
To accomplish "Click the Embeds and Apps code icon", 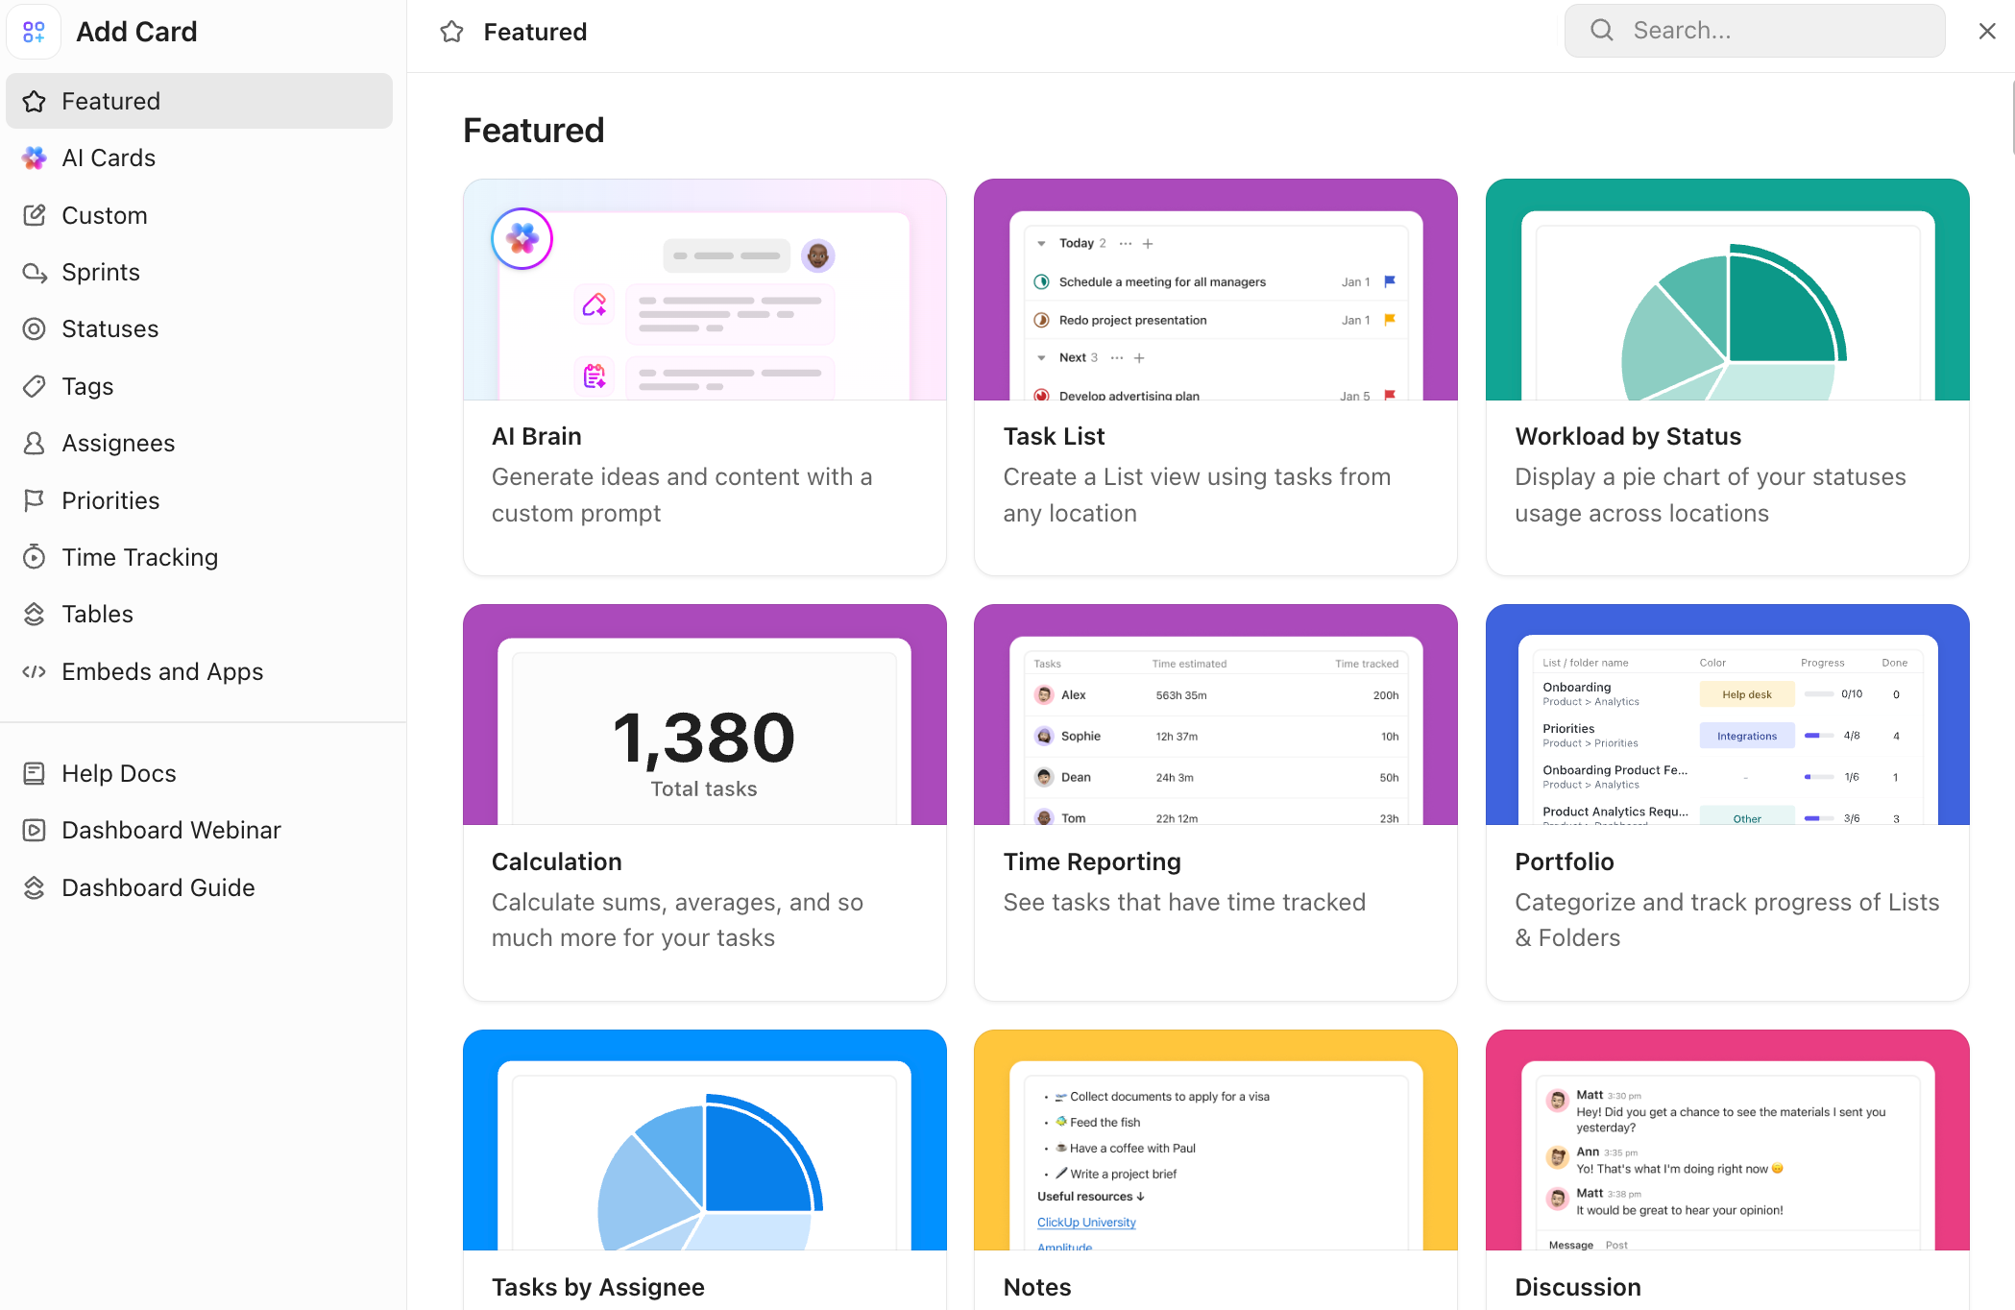I will coord(35,671).
